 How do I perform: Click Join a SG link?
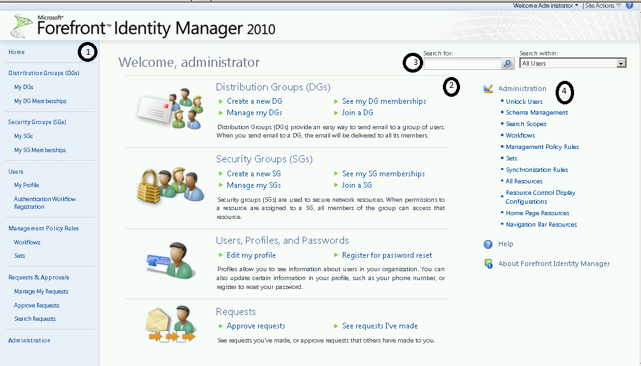point(357,185)
